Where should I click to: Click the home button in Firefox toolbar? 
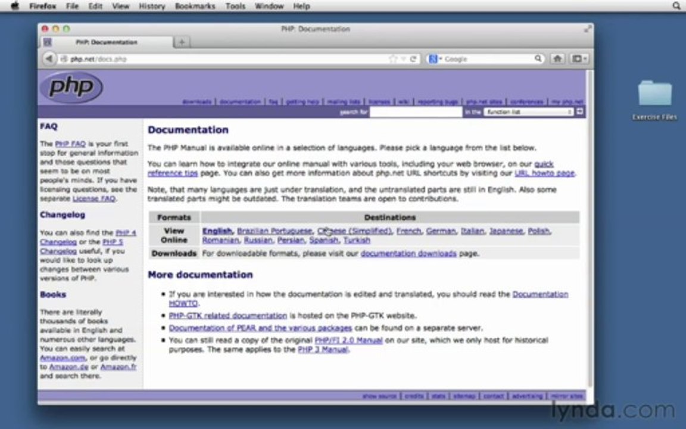557,58
